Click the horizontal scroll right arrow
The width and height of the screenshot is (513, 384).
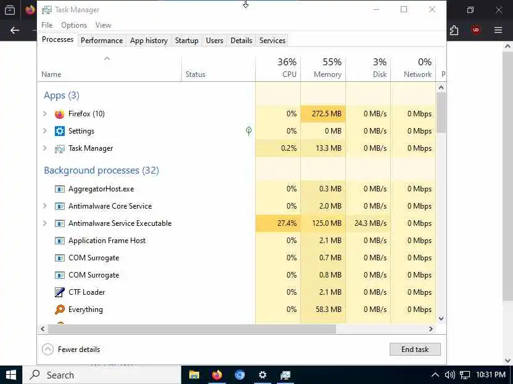click(431, 329)
